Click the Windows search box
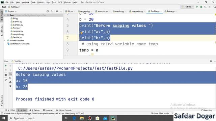Image resolution: width=216 pixels, height=121 pixels. [35, 118]
